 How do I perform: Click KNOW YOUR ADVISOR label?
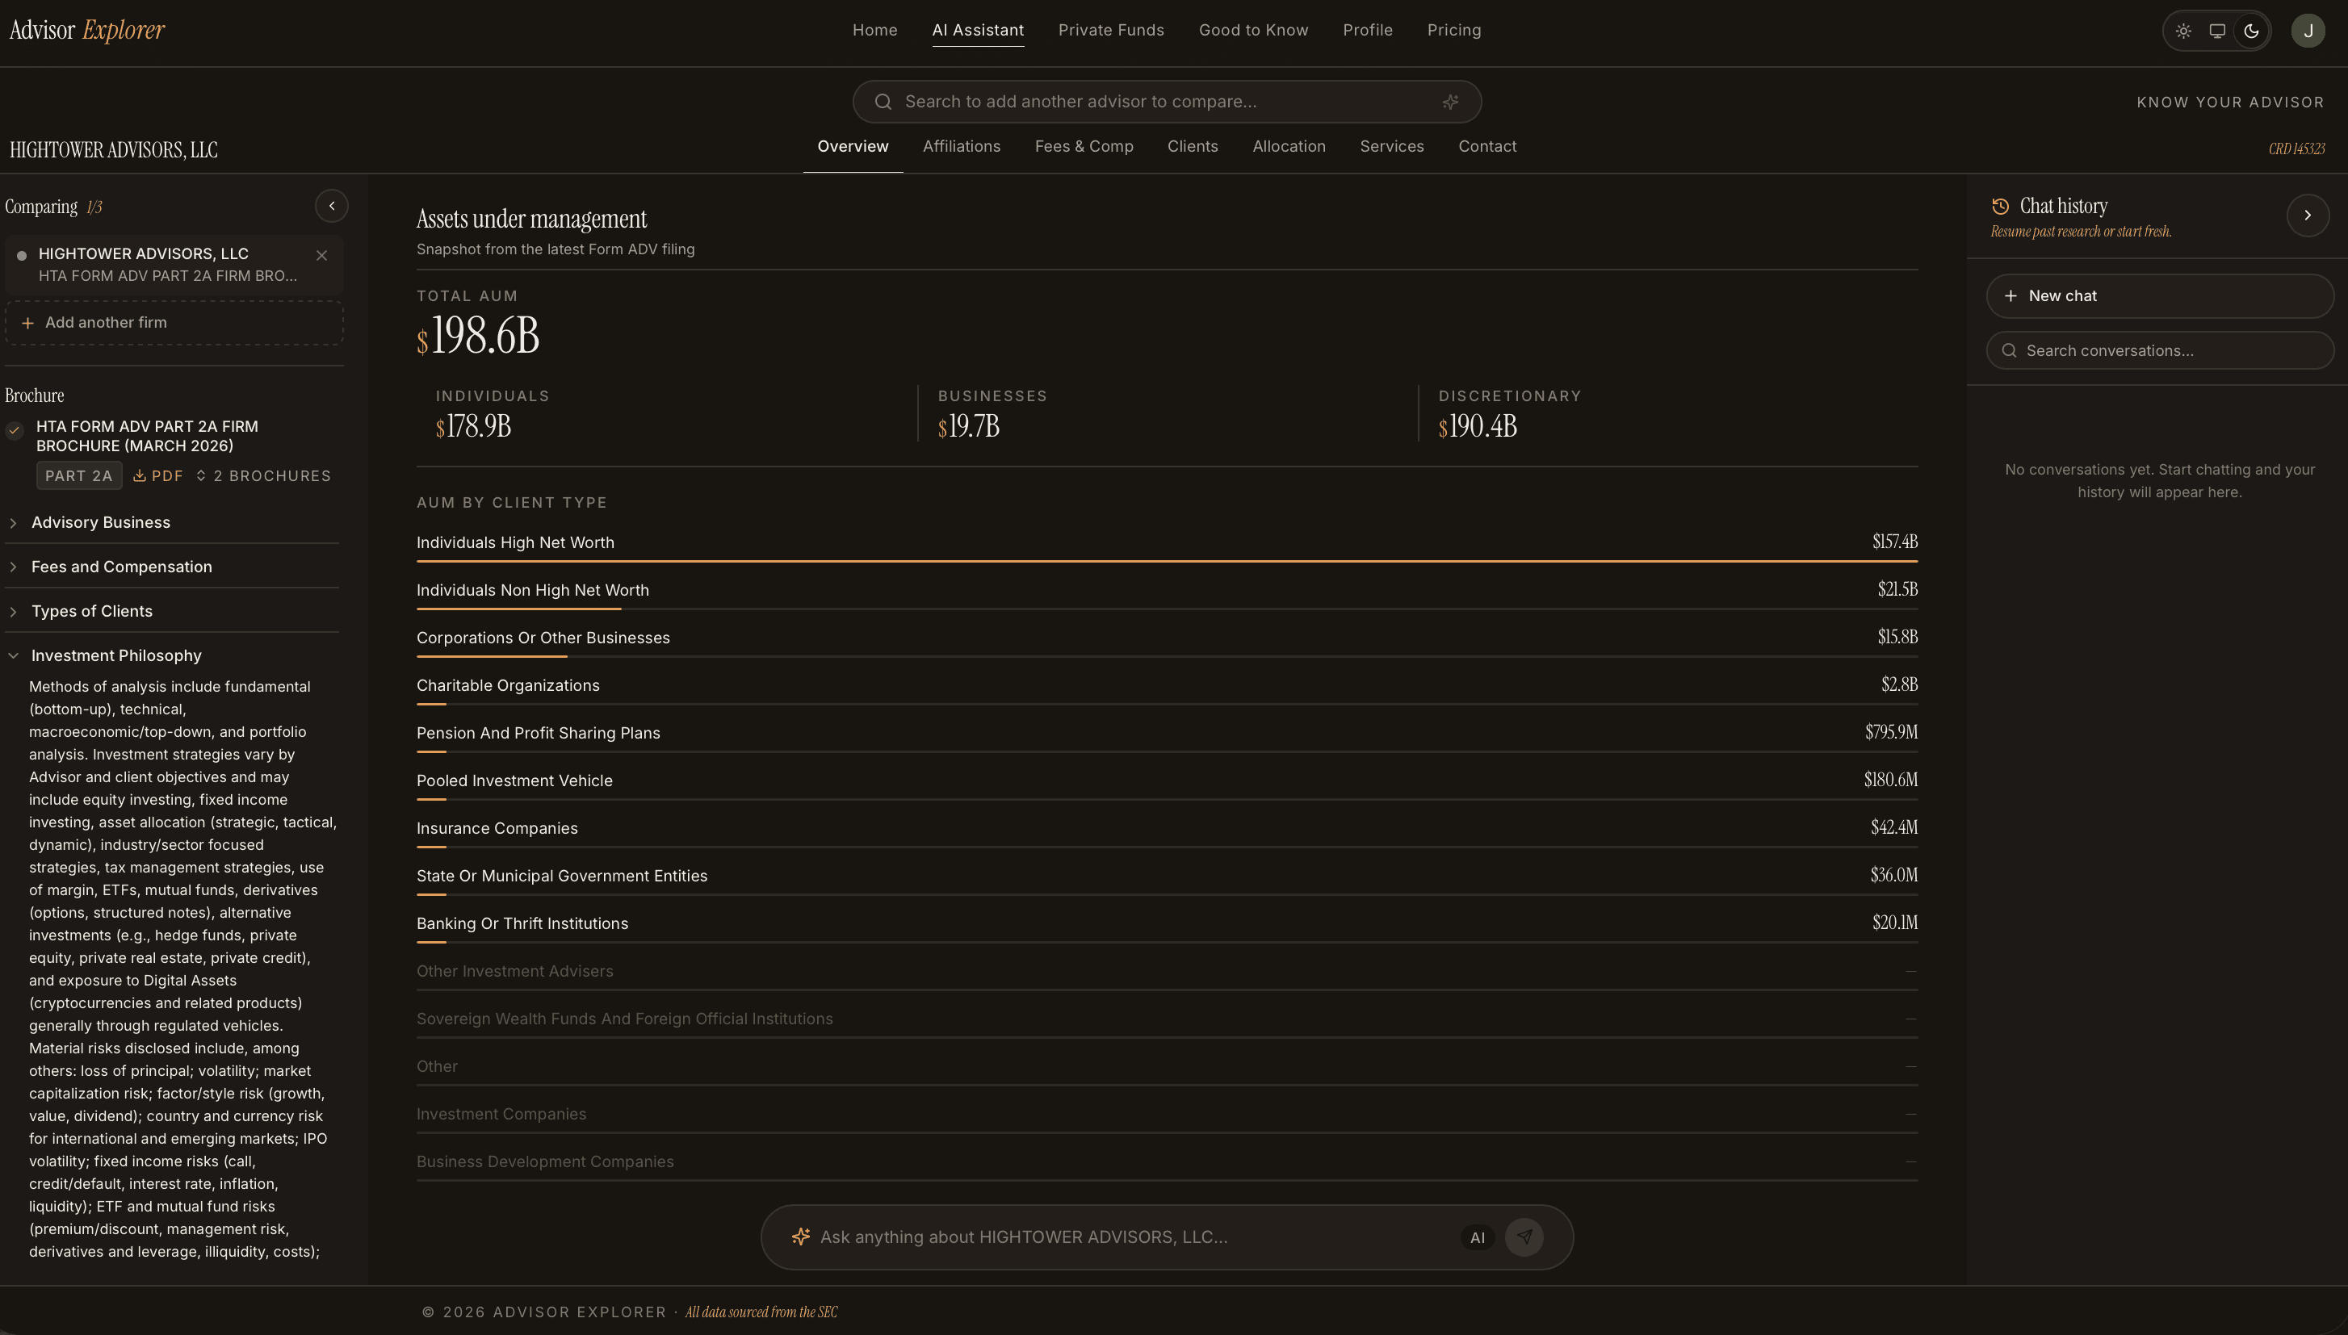tap(2231, 103)
